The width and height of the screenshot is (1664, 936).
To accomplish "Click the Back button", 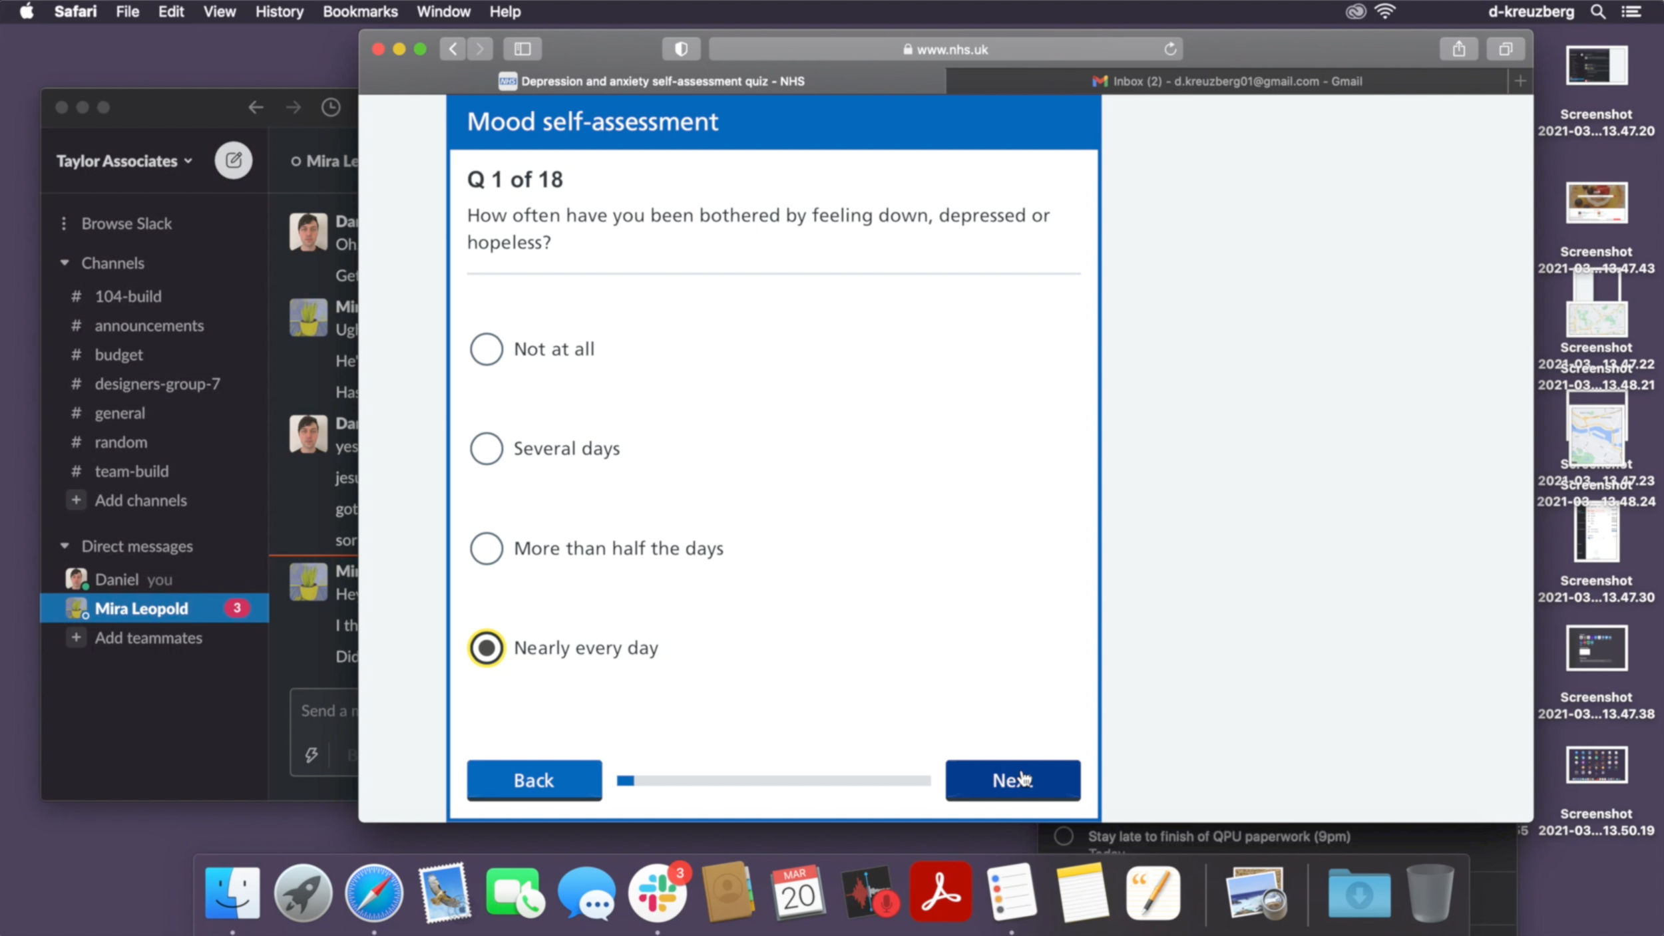I will 534,780.
